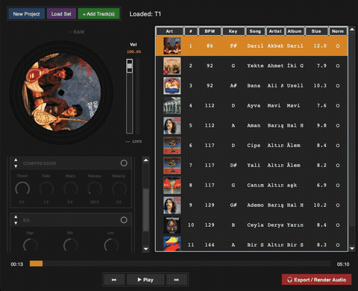The image size is (358, 291).
Task: Adjust EQ Low knob
Action: (x=111, y=245)
